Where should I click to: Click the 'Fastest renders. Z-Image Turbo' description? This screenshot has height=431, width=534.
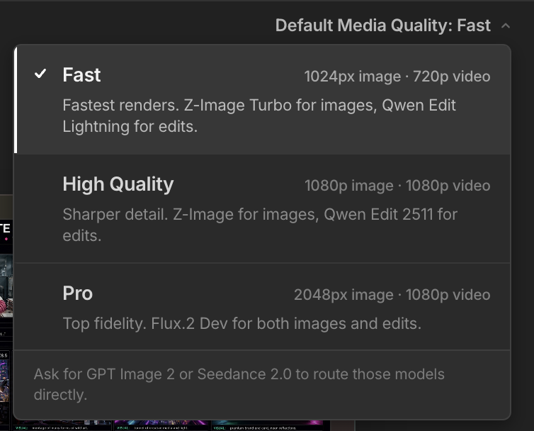(259, 116)
